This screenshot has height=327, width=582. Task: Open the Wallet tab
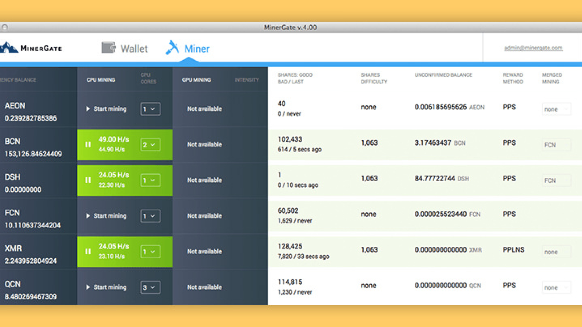[x=124, y=48]
